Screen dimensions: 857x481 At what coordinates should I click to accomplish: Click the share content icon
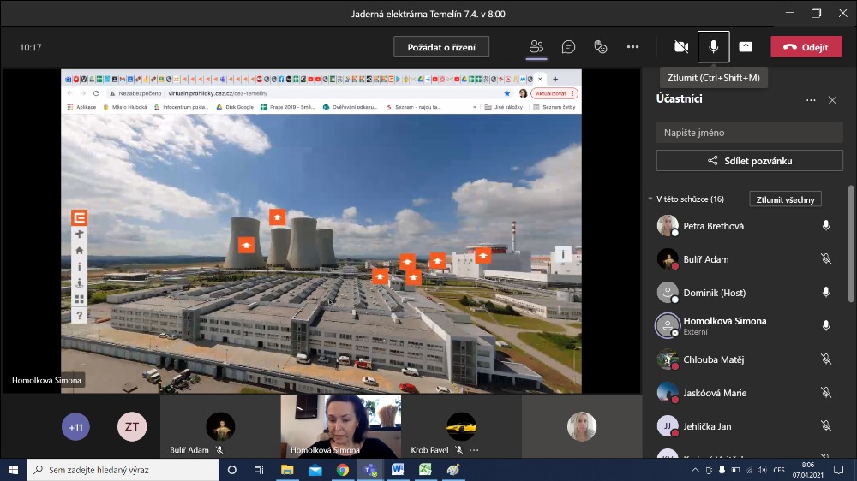746,47
